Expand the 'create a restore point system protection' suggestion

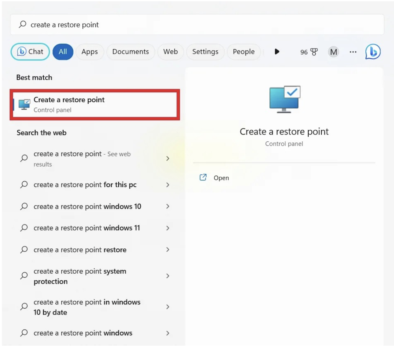(x=168, y=276)
